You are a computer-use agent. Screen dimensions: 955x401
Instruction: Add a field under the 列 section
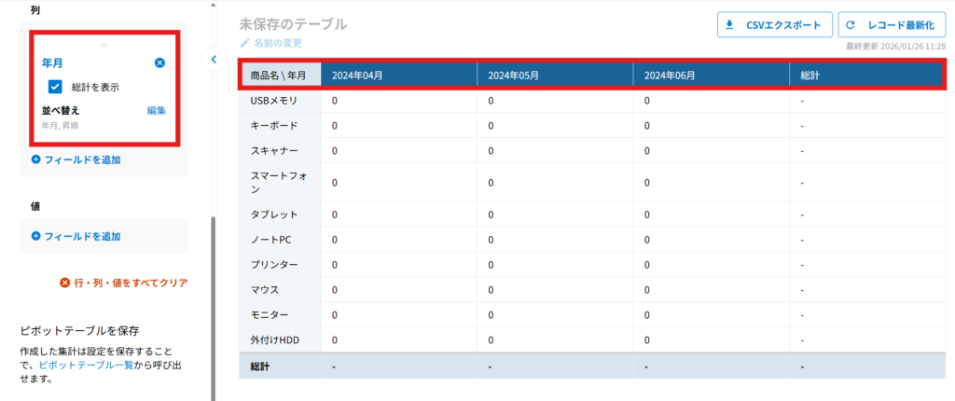click(x=76, y=159)
